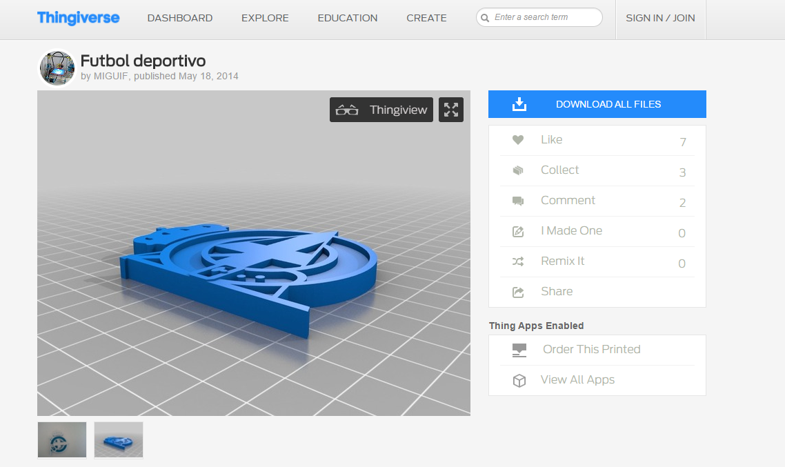
Task: Click the Thingiverse logo
Action: coord(78,17)
